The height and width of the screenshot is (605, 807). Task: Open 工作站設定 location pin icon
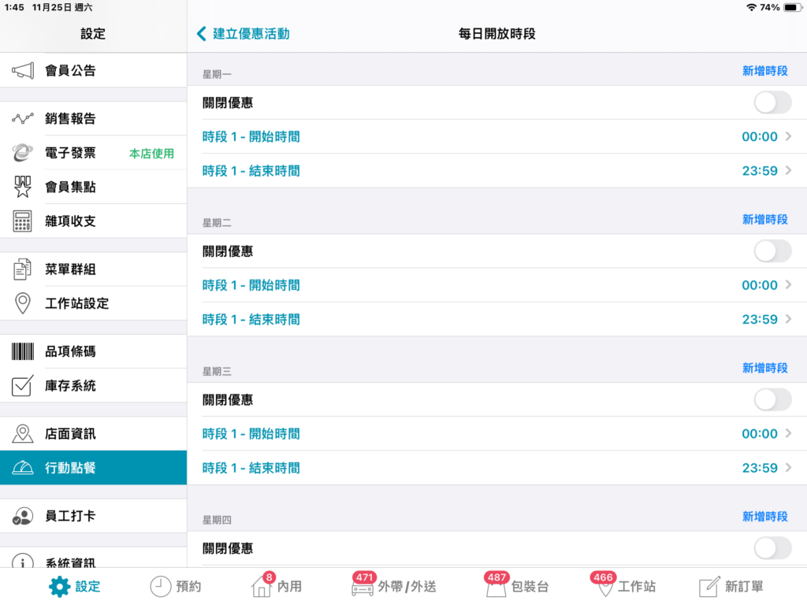point(23,303)
